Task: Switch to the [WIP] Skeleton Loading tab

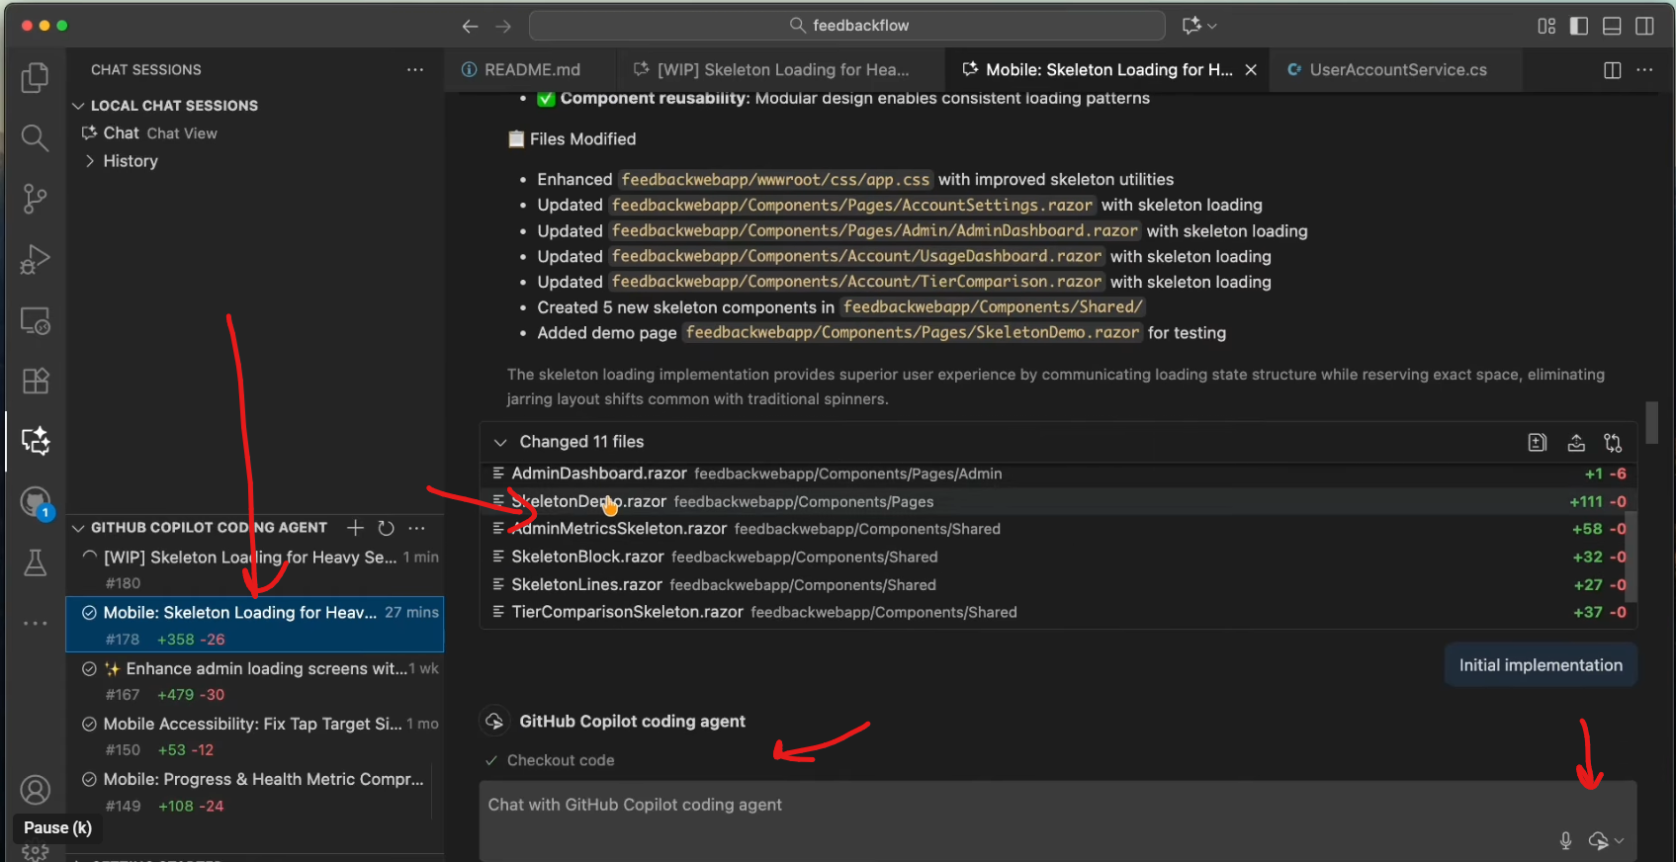Action: tap(781, 70)
